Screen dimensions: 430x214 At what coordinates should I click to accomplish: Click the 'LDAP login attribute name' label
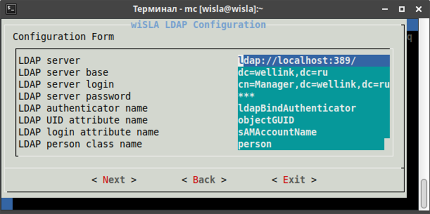[89, 132]
